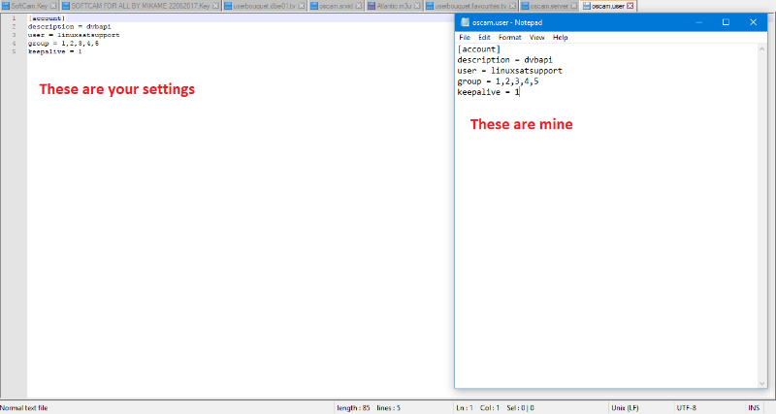Open the Edit menu in Notepad
This screenshot has width=776, height=414.
point(484,38)
